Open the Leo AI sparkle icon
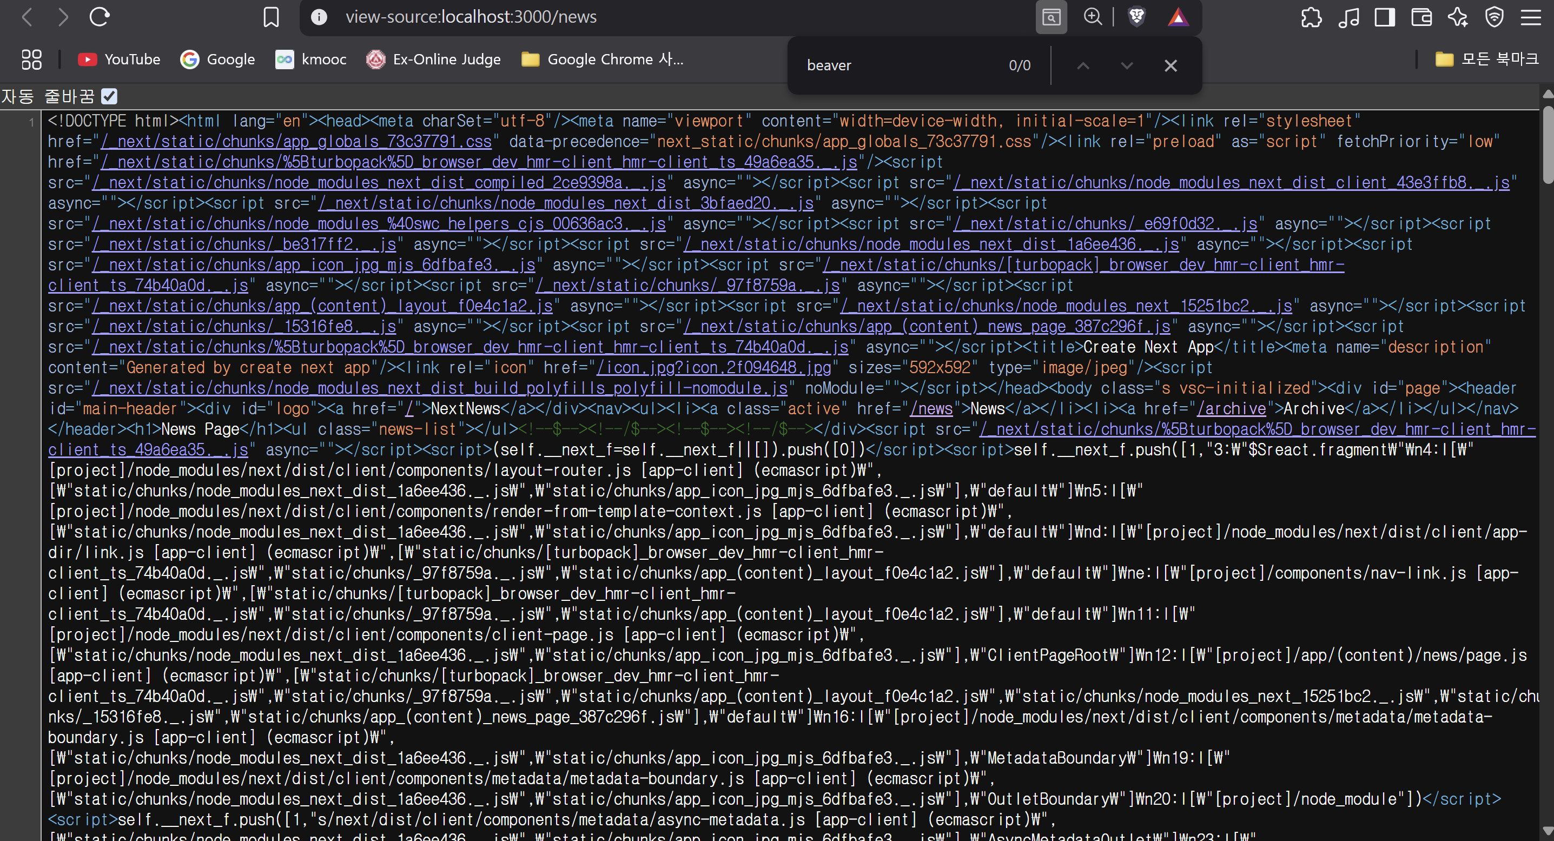Viewport: 1554px width, 841px height. [x=1458, y=17]
